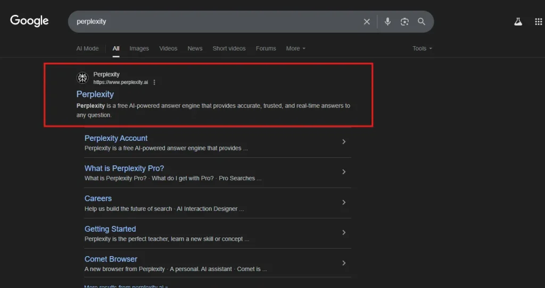The image size is (545, 288).
Task: Open the Short videos tab
Action: 229,48
